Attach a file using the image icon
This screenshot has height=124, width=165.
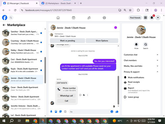(x=56, y=112)
